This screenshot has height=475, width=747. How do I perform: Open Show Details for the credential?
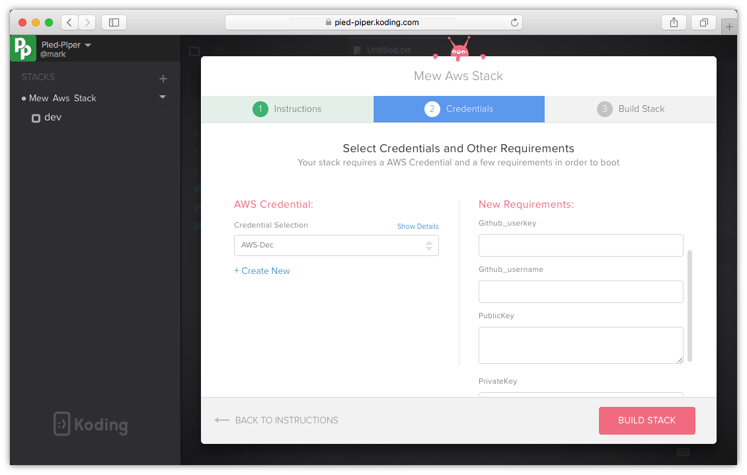[x=418, y=226]
